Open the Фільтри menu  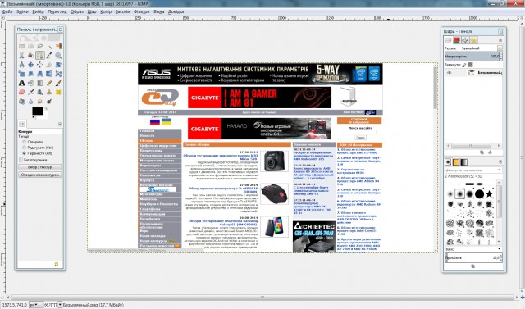click(x=141, y=11)
